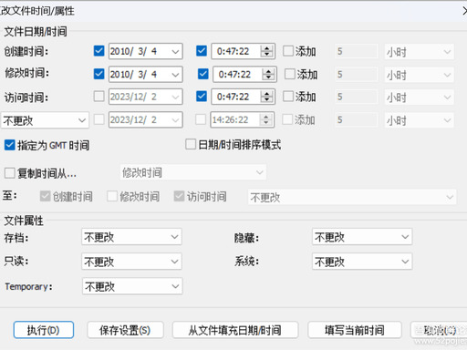Open the 修改时间 date picker dropdown

[175, 75]
